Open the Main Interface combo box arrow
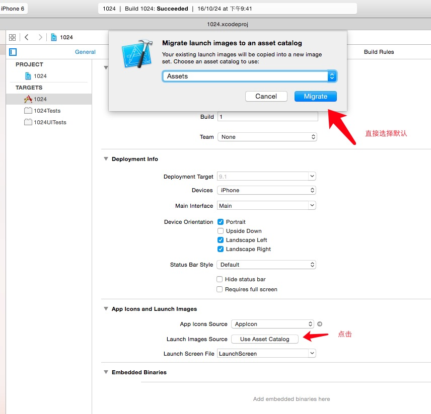 pyautogui.click(x=312, y=205)
